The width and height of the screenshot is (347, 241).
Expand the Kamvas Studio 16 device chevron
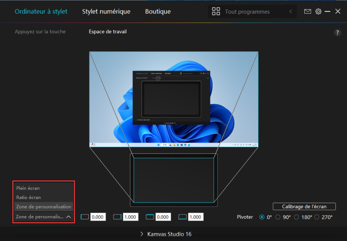tap(142, 234)
